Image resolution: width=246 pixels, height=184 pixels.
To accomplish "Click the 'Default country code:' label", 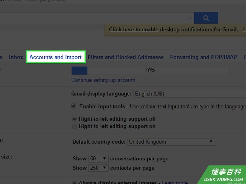I will coord(99,142).
